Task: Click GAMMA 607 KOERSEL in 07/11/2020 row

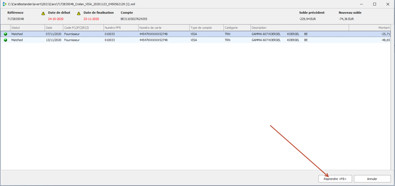Action: [x=266, y=34]
